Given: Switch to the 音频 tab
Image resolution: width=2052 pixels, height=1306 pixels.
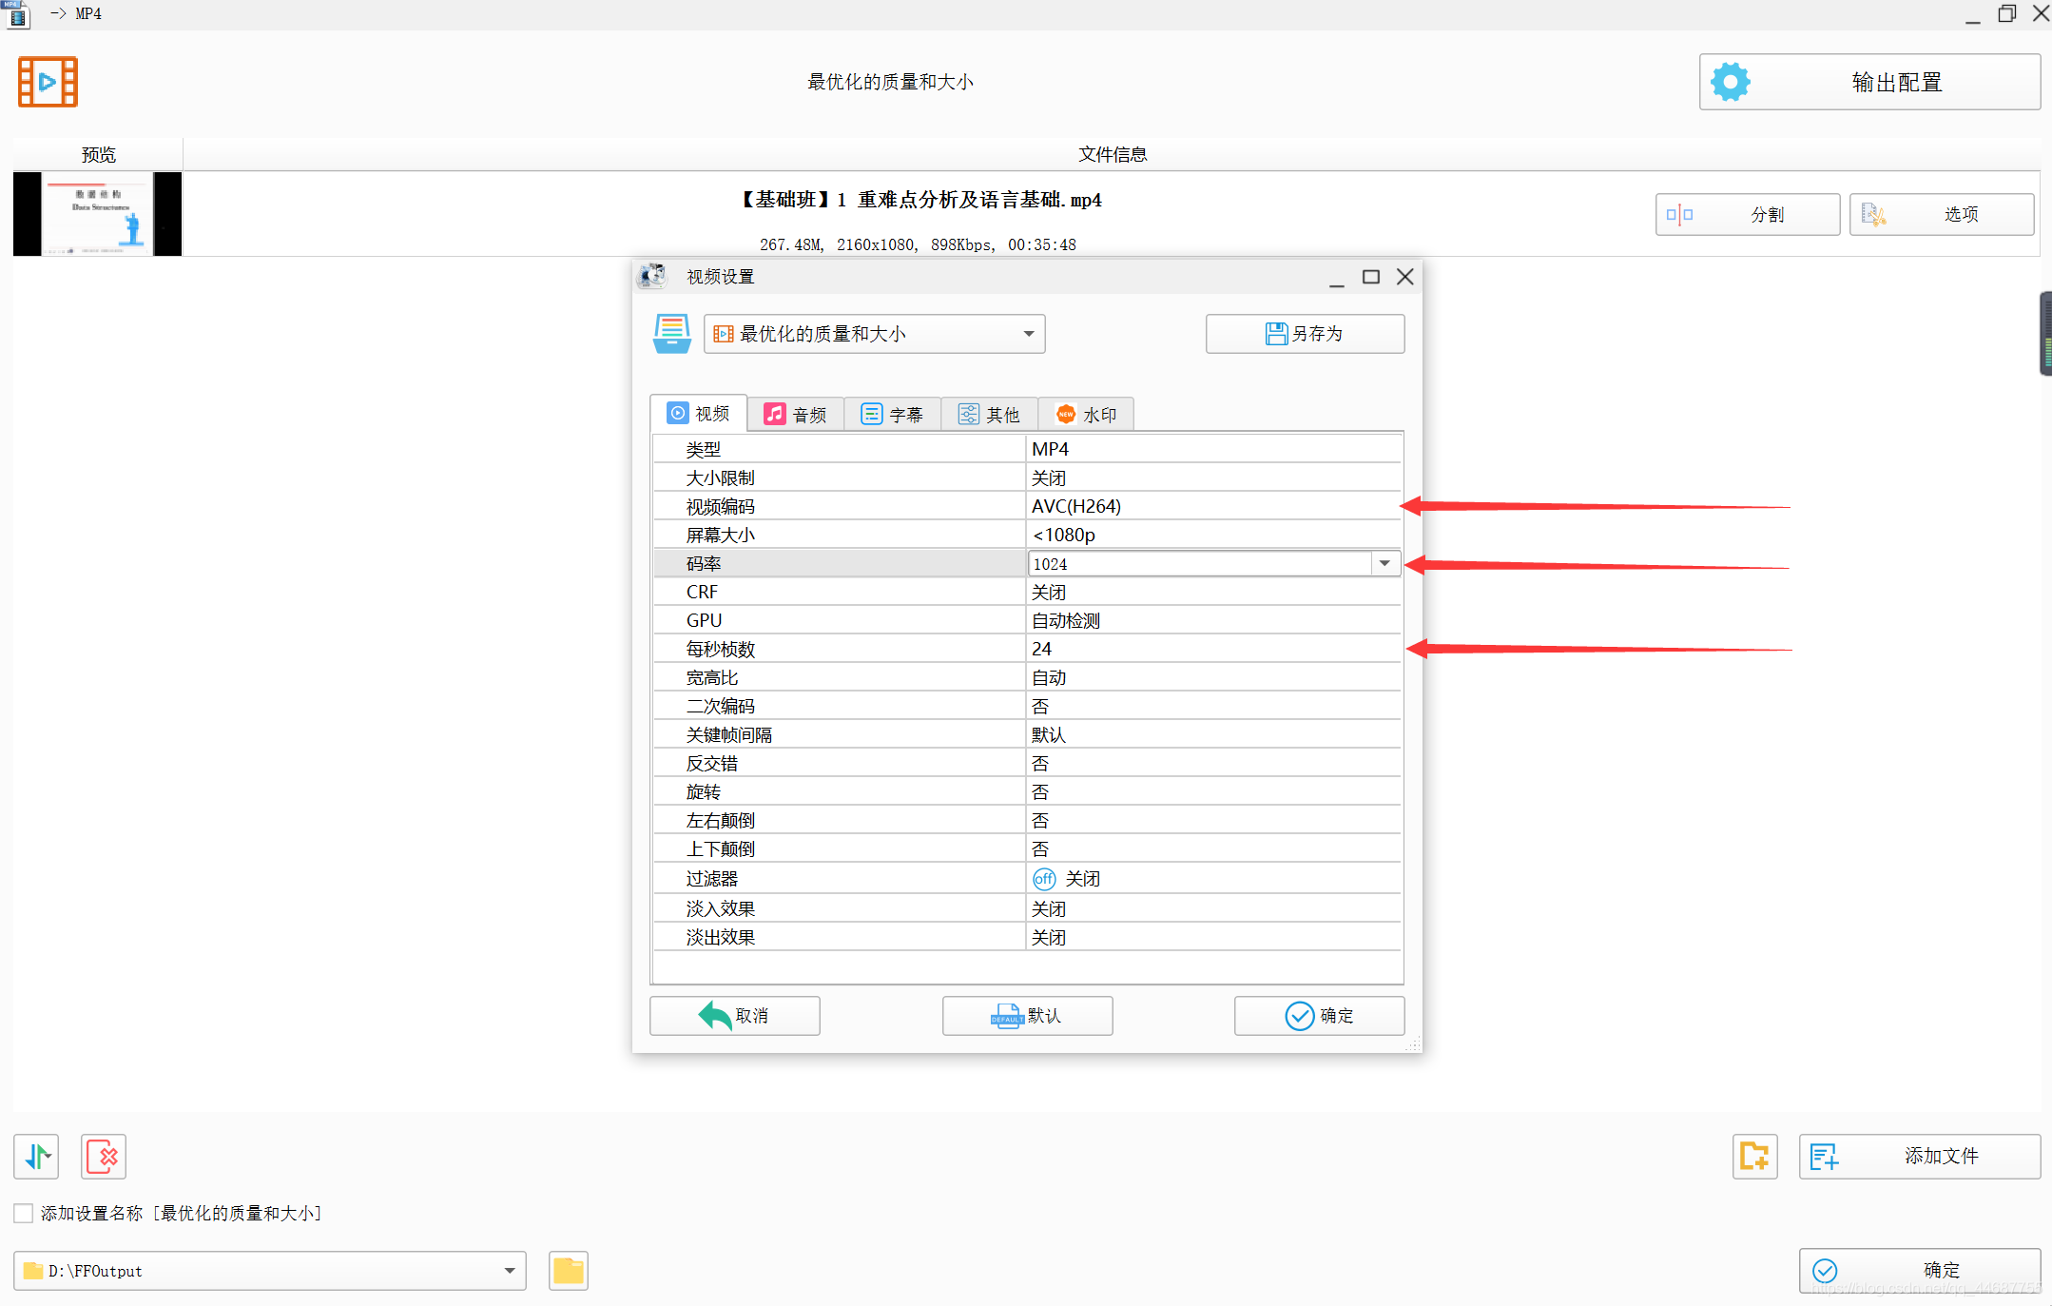Looking at the screenshot, I should (x=796, y=415).
